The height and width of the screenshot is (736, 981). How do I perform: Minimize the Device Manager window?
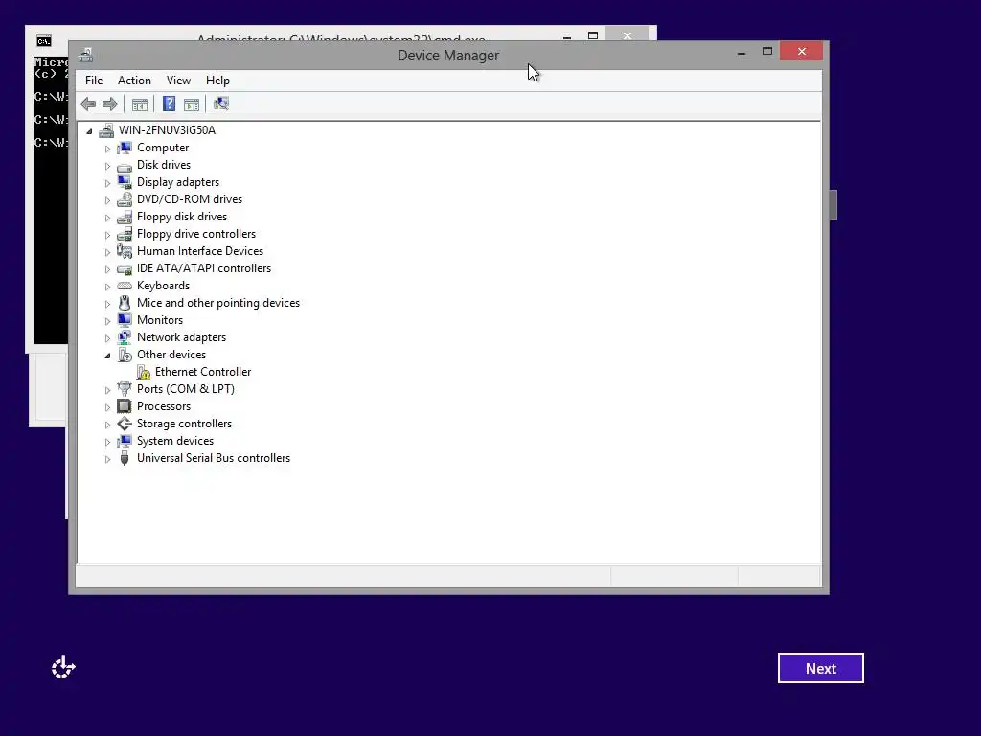coord(741,52)
